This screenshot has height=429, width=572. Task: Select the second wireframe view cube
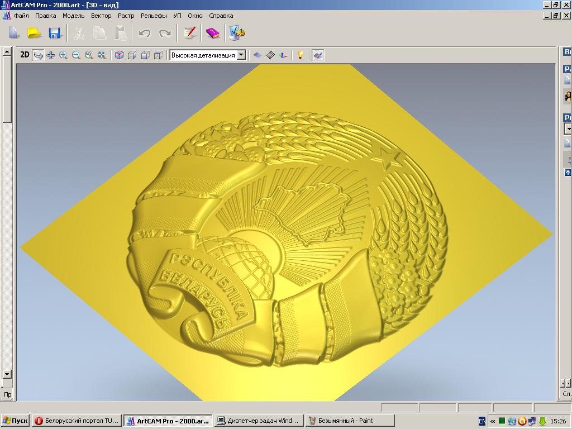click(x=132, y=55)
